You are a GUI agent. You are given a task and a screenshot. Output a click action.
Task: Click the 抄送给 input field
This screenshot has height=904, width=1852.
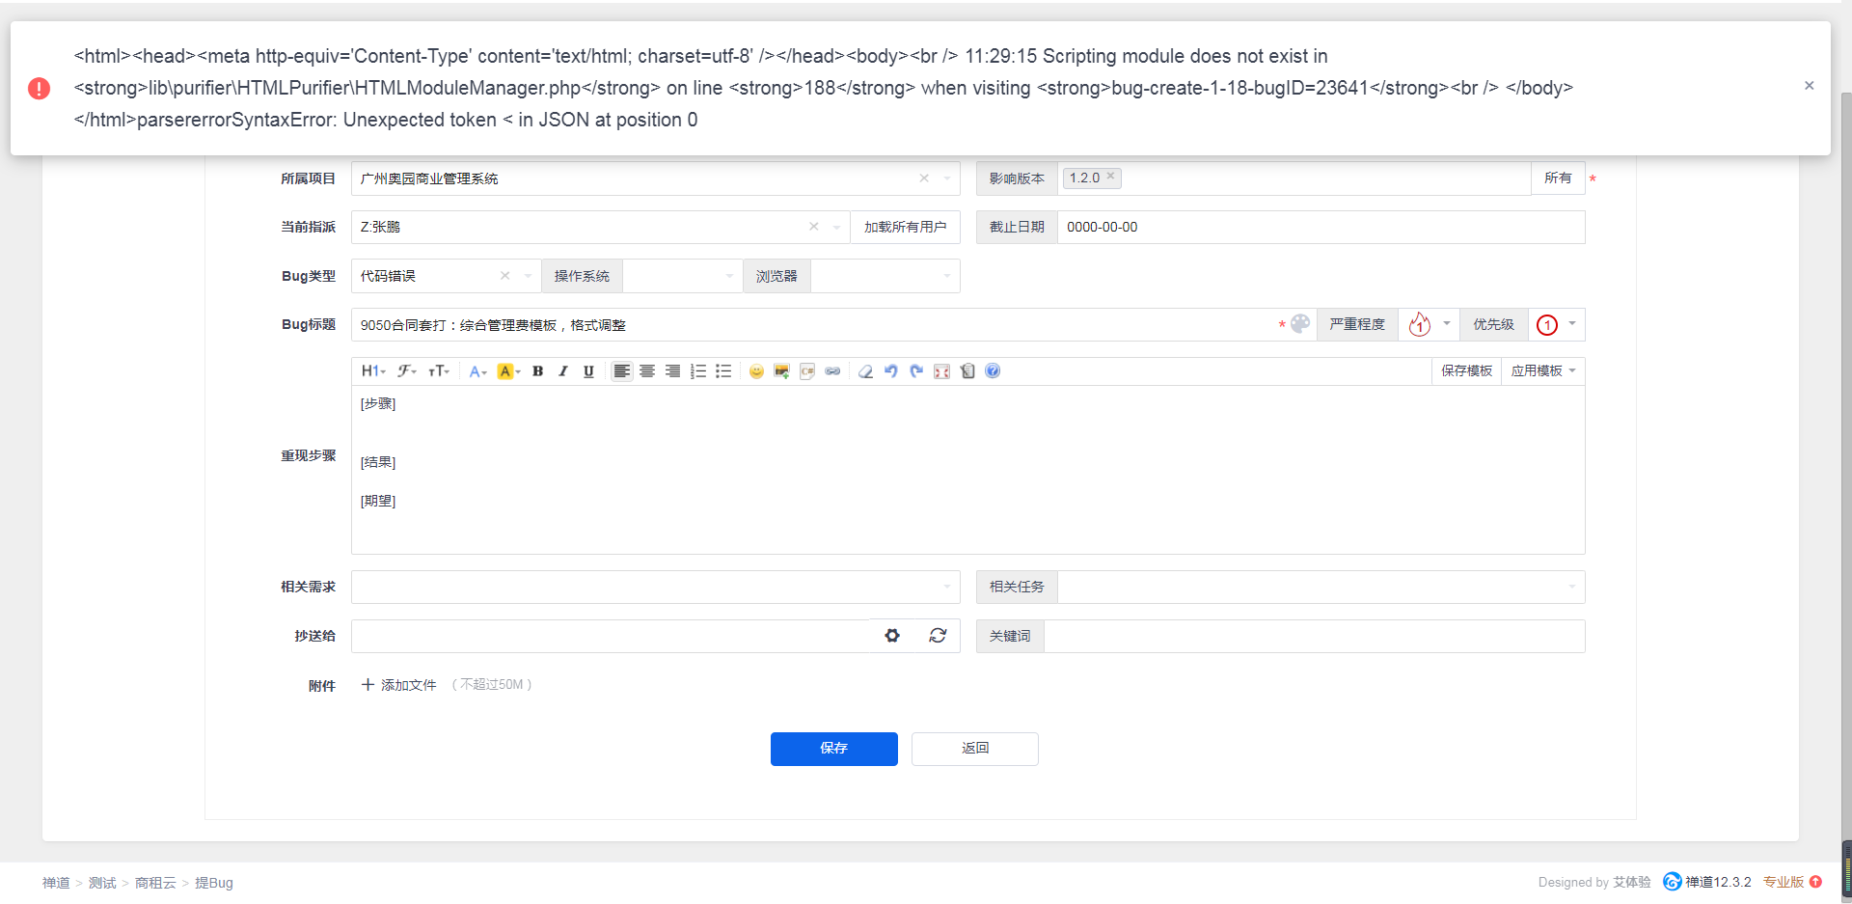[x=611, y=636]
